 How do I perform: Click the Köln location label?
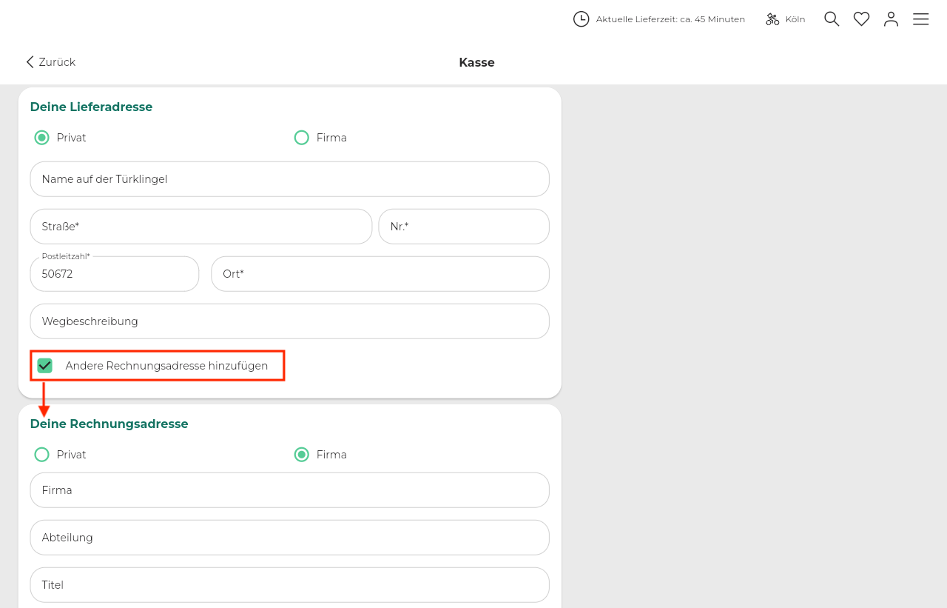pyautogui.click(x=795, y=19)
